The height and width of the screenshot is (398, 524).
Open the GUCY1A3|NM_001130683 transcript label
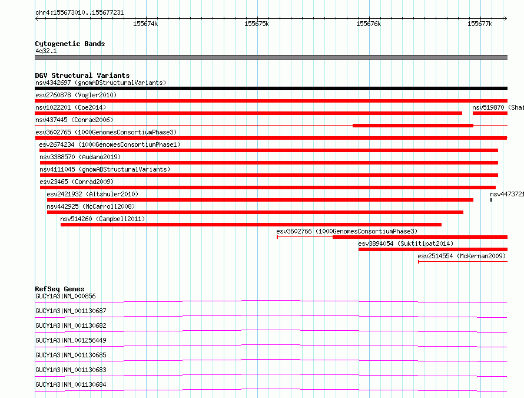[x=71, y=370]
